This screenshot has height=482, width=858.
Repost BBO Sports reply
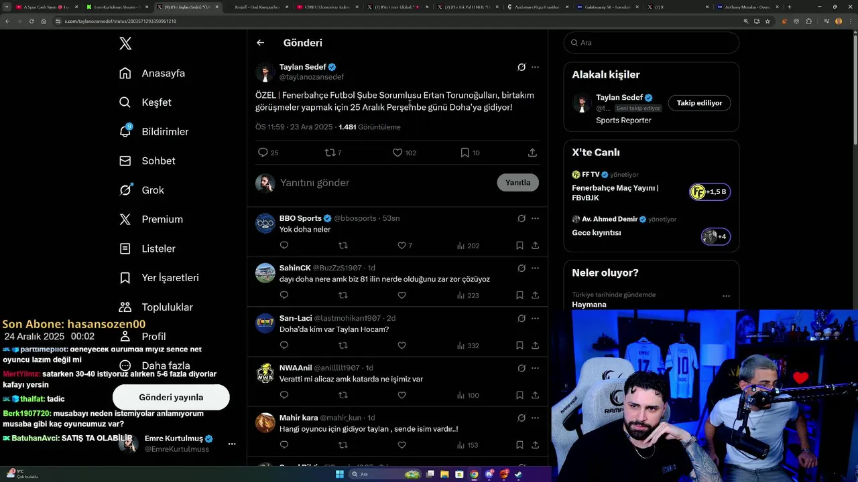click(x=343, y=246)
